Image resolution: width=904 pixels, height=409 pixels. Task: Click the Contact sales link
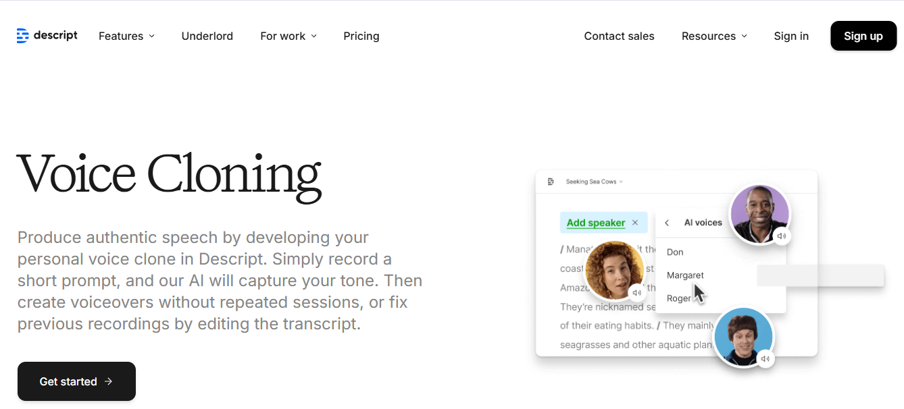(619, 36)
